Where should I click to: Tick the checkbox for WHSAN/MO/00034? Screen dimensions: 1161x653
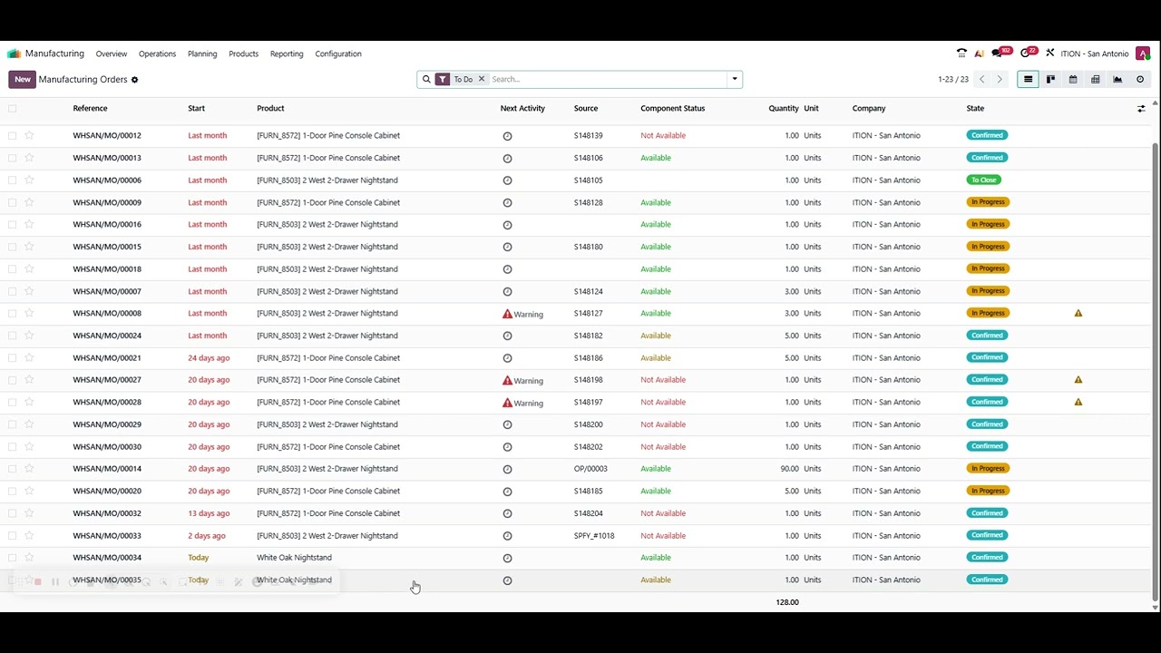(12, 558)
